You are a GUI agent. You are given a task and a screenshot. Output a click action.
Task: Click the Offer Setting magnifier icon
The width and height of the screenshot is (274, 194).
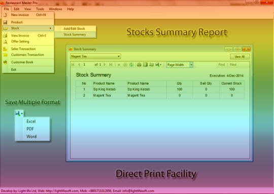click(x=5, y=42)
